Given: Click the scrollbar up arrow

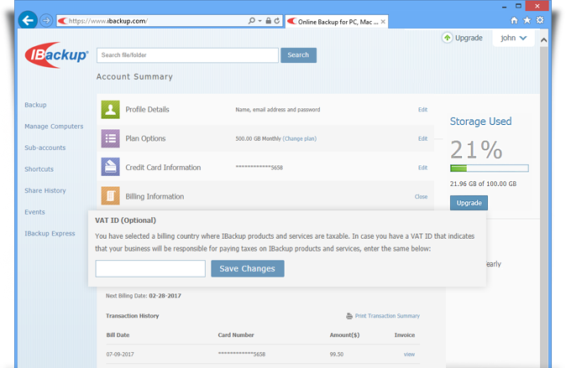Looking at the screenshot, I should 543,40.
